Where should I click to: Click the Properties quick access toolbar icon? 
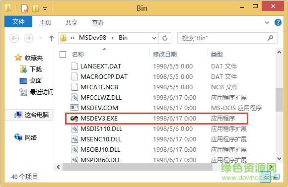pyautogui.click(x=25, y=8)
